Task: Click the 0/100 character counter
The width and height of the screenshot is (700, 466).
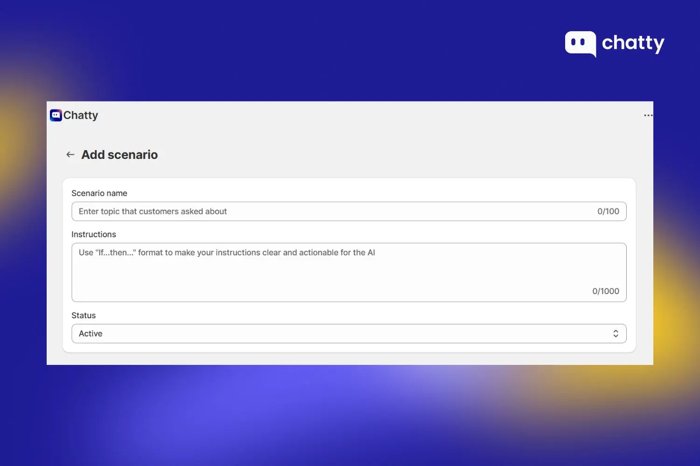Action: click(608, 212)
